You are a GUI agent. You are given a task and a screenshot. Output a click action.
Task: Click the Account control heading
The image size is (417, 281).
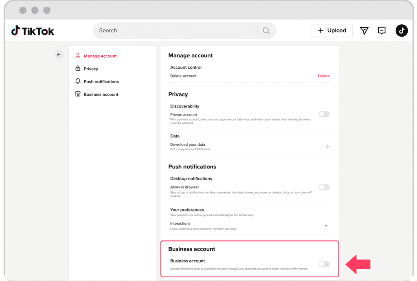pyautogui.click(x=186, y=68)
